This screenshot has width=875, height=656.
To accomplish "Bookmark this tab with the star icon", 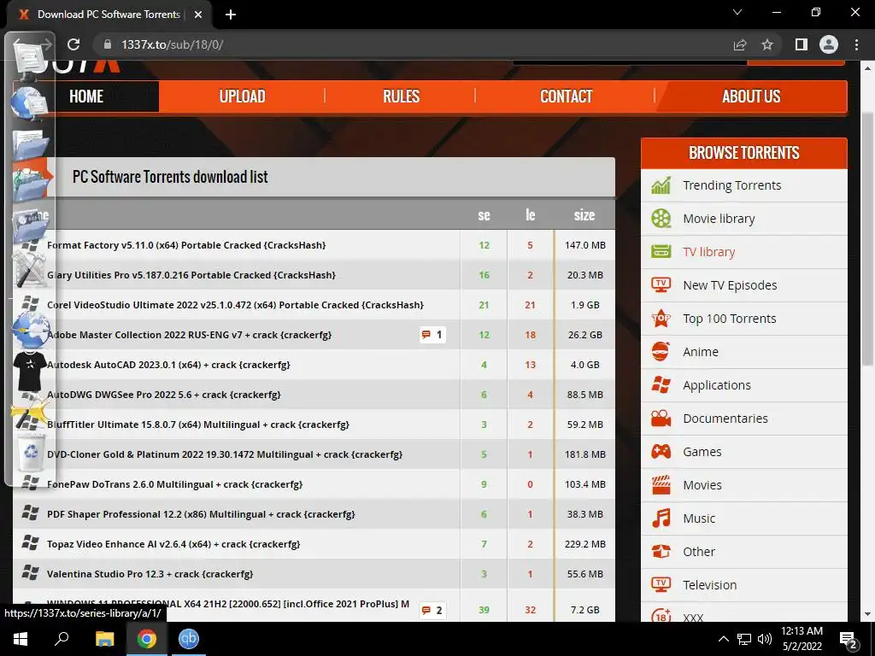I will [767, 44].
